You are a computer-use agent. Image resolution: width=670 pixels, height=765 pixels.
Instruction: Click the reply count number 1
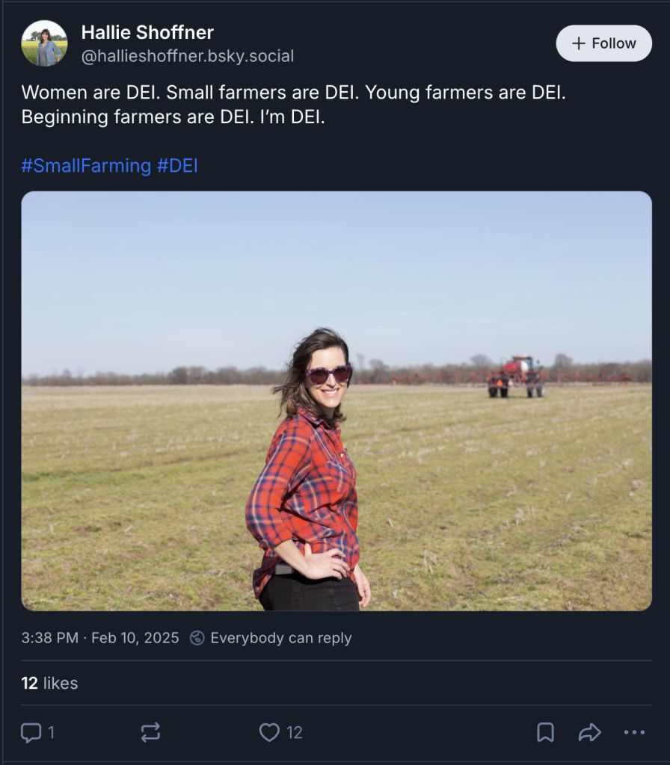(51, 732)
